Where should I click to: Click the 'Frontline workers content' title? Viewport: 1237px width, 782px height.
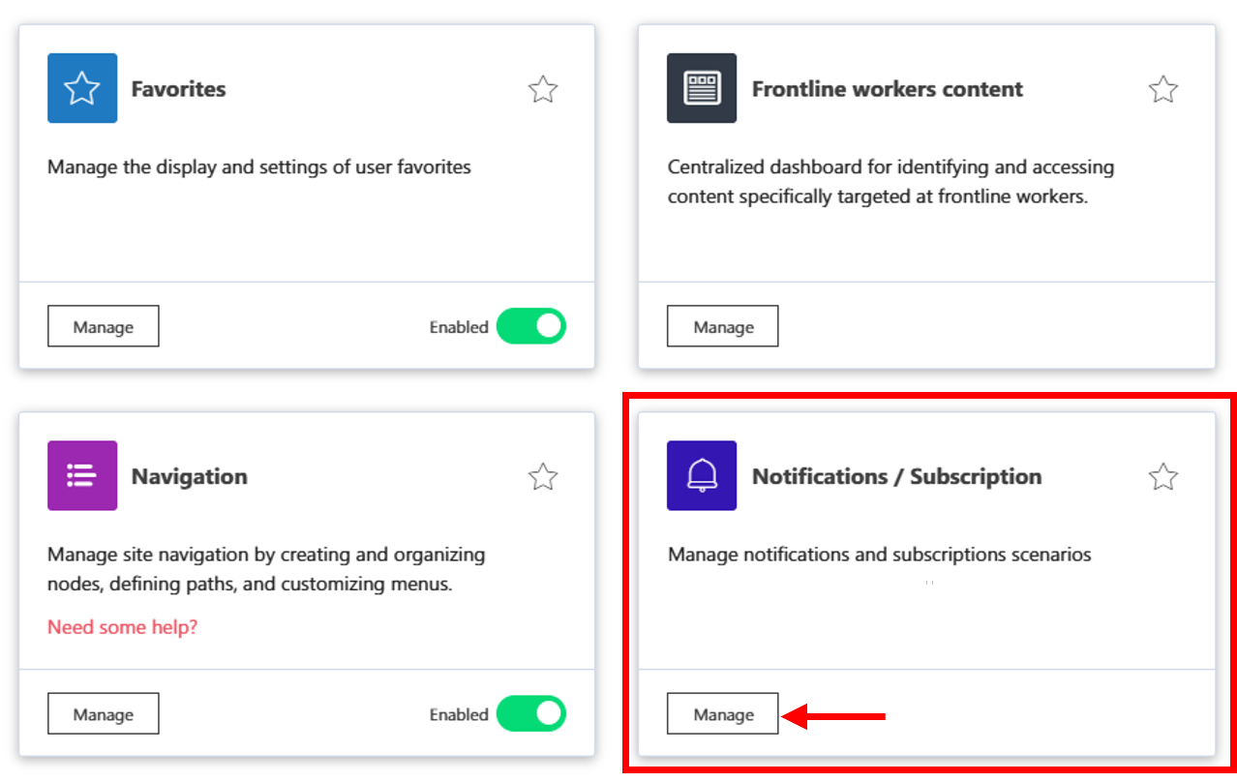click(x=888, y=89)
